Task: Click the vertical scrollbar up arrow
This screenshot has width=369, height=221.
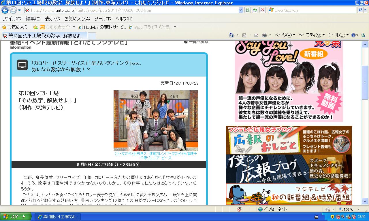Action: click(x=365, y=45)
